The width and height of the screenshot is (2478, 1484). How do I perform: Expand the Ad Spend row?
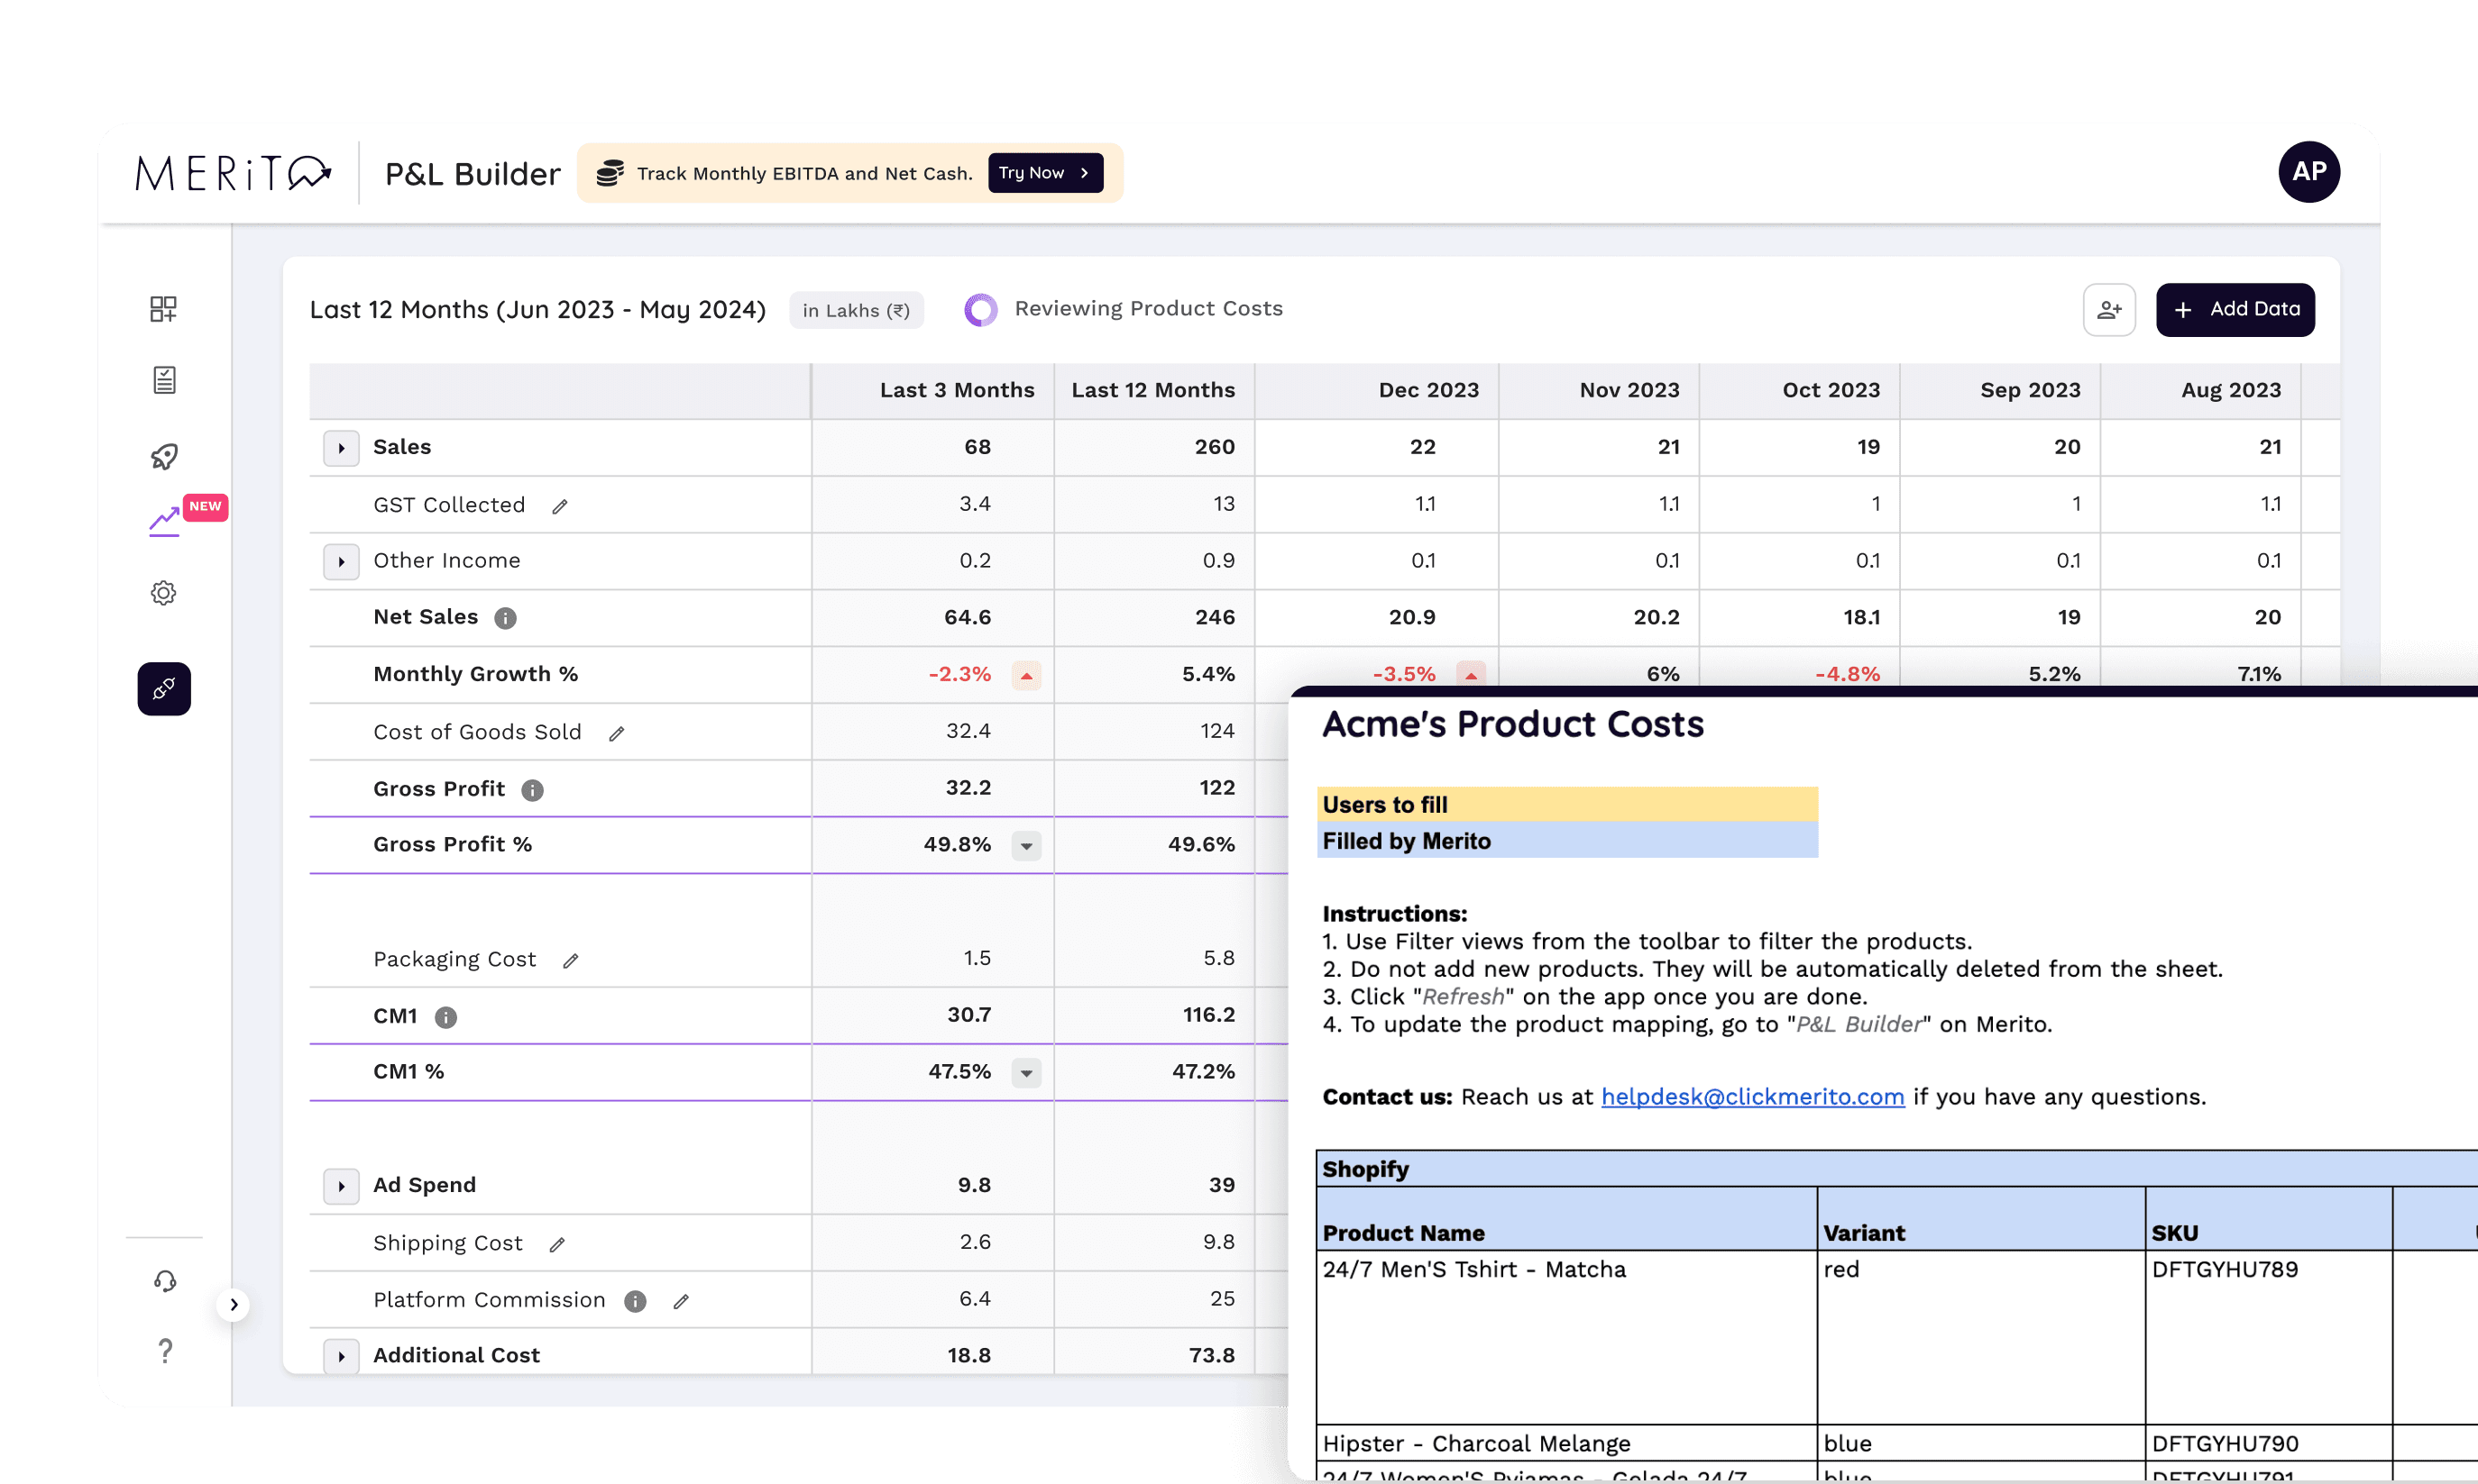point(341,1186)
